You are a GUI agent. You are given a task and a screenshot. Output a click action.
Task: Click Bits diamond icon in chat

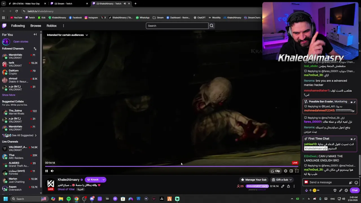coord(307,190)
